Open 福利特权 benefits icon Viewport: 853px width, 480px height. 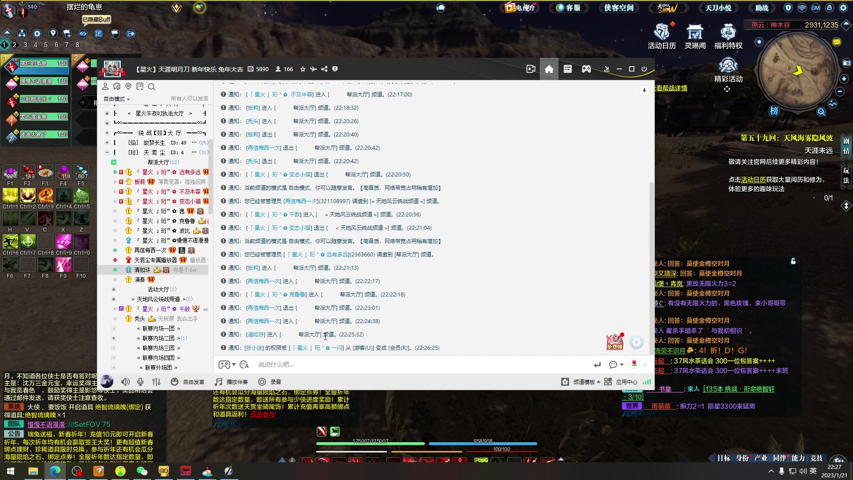(728, 36)
